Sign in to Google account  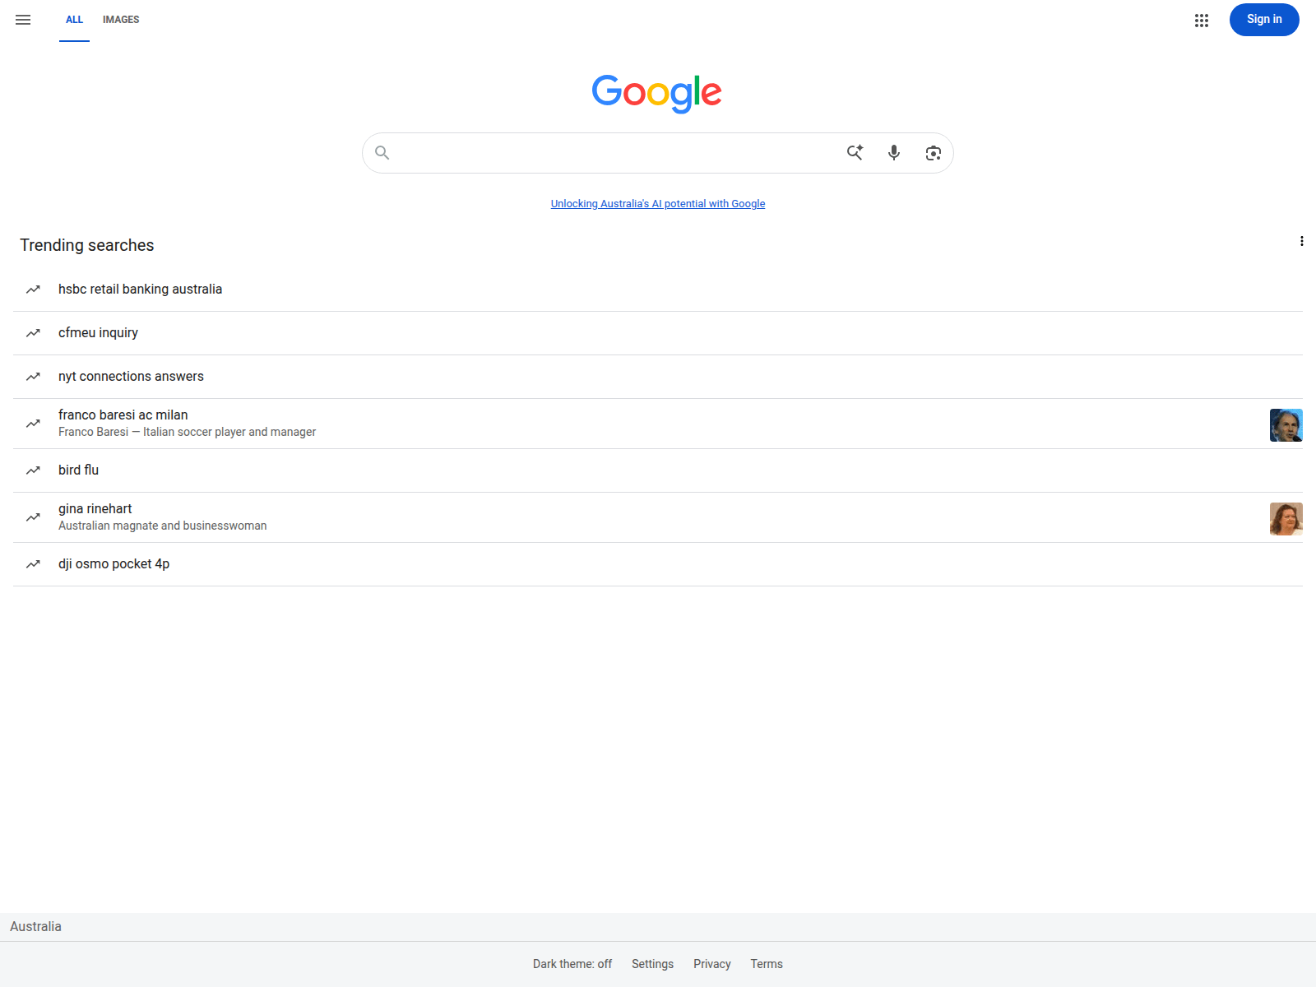click(x=1264, y=20)
